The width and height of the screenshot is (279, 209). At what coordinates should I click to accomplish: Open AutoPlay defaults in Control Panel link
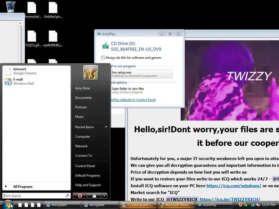pyautogui.click(x=133, y=100)
